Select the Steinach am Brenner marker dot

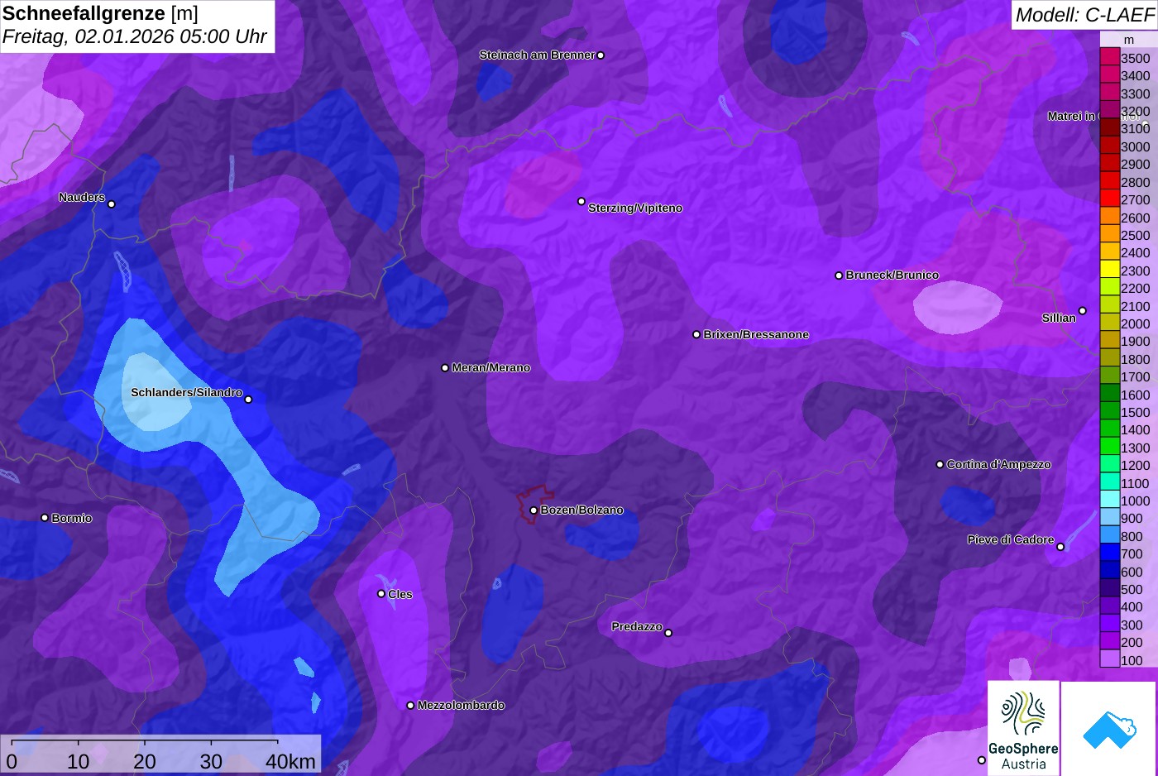coord(601,55)
